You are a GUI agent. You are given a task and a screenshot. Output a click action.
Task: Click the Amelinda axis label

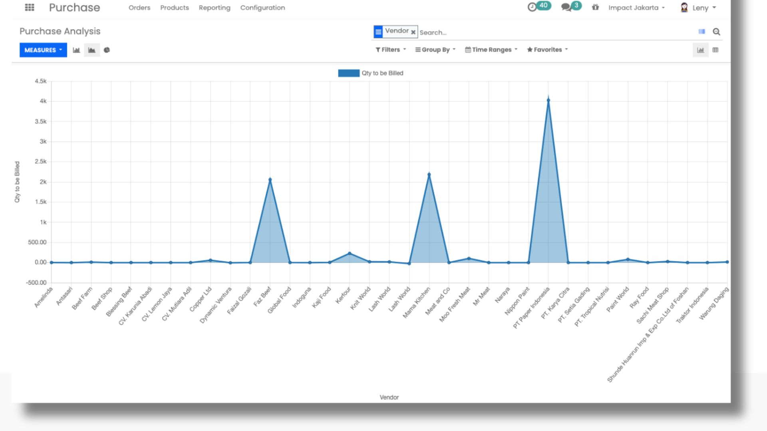pos(43,297)
